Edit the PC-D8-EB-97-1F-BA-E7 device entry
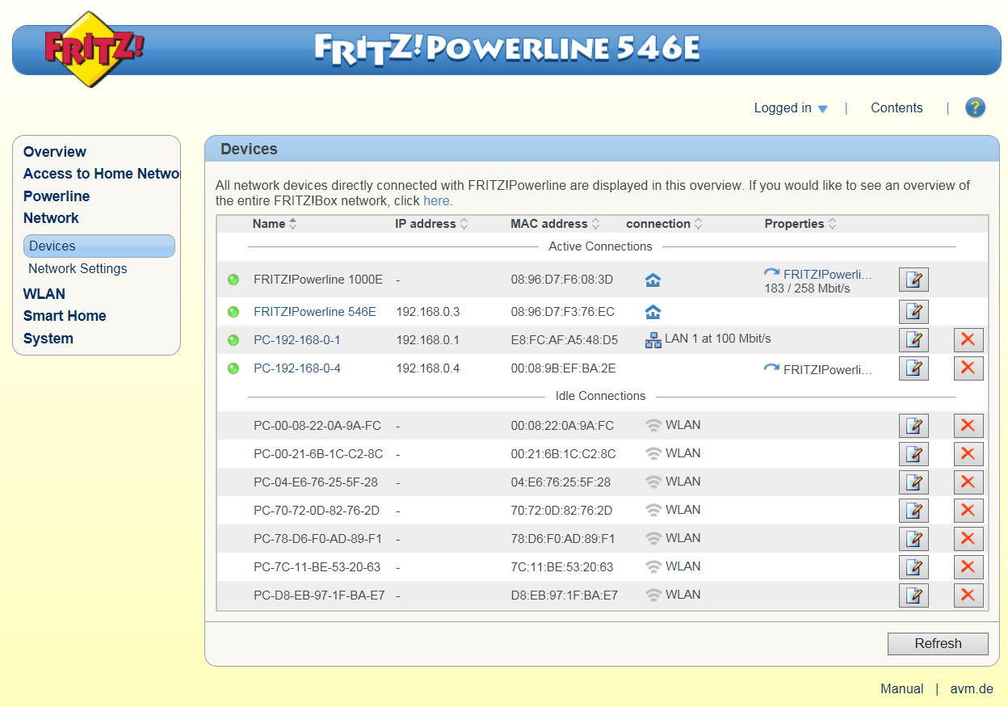 click(x=913, y=595)
